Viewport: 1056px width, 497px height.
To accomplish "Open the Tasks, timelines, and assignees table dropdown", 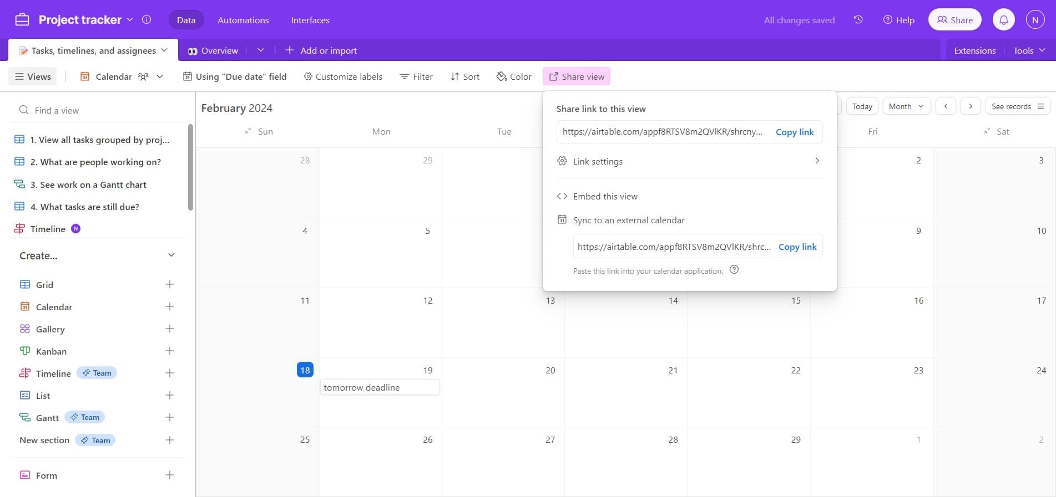I will 164,50.
